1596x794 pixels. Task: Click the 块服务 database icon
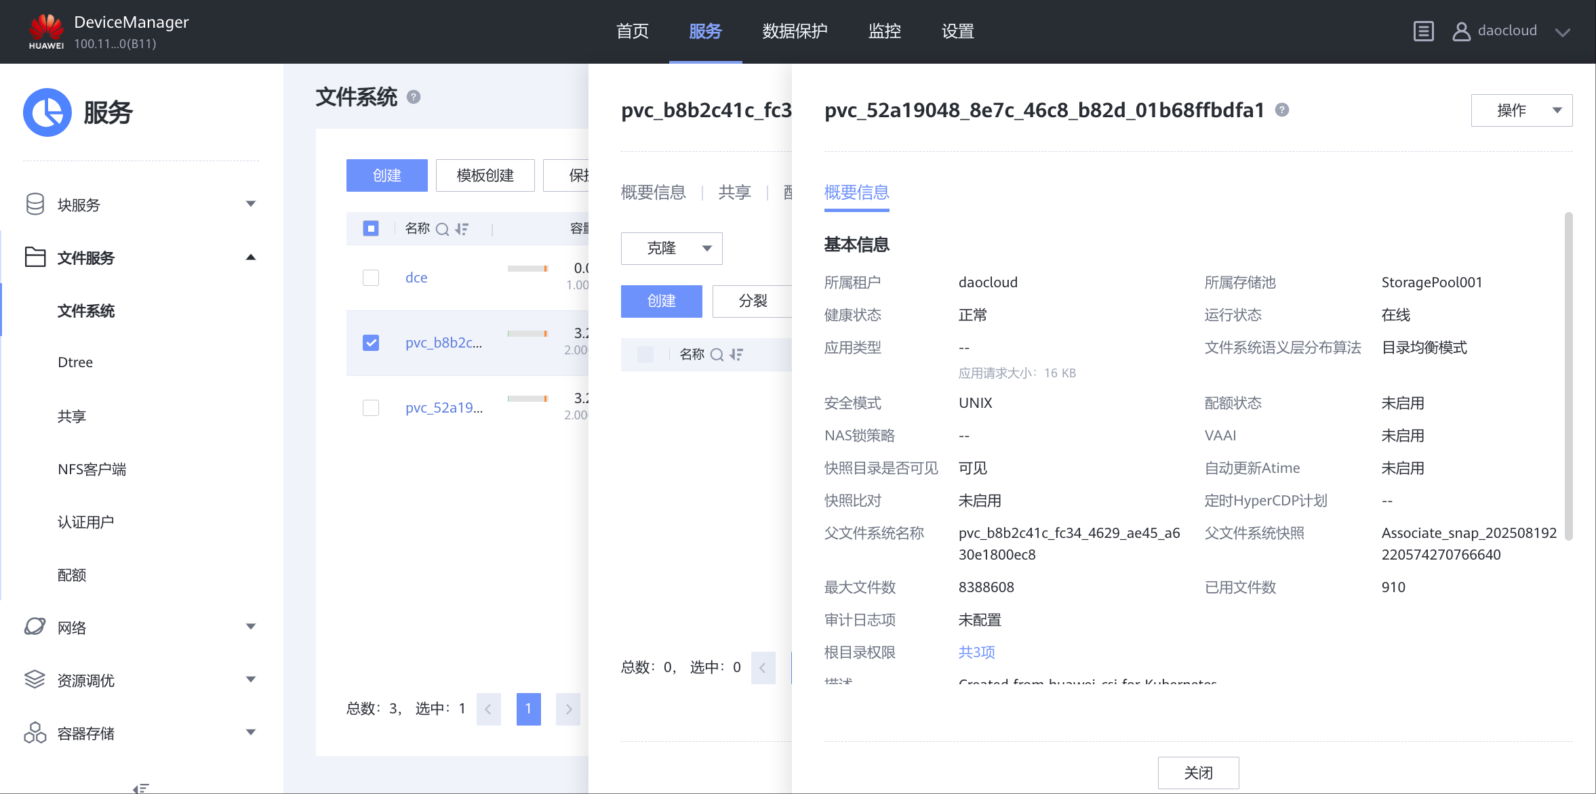[x=35, y=204]
